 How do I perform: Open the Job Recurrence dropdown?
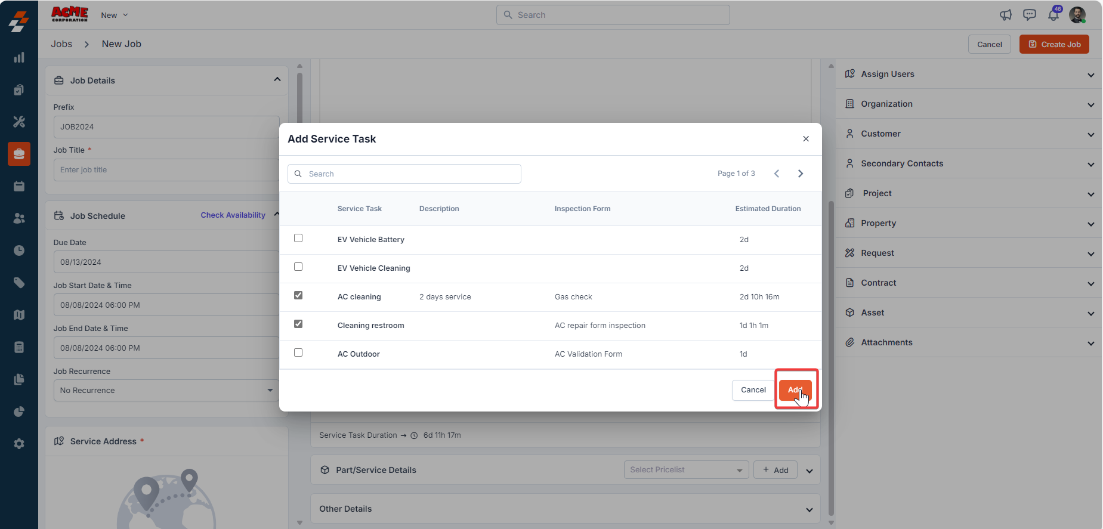click(x=166, y=391)
